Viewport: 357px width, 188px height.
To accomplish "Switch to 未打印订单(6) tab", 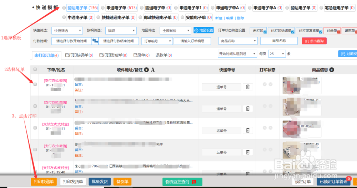I will (46, 56).
